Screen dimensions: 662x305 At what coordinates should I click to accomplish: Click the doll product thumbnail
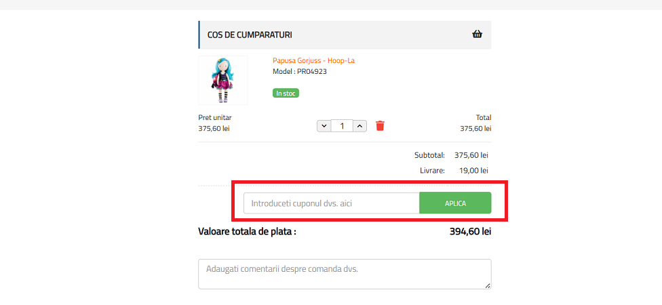pos(223,80)
